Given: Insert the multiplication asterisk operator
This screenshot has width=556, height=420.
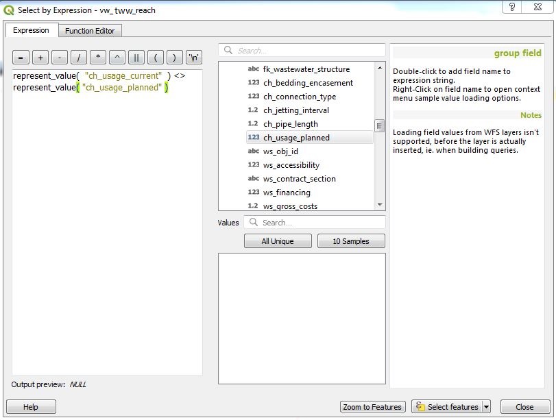Looking at the screenshot, I should pyautogui.click(x=98, y=58).
